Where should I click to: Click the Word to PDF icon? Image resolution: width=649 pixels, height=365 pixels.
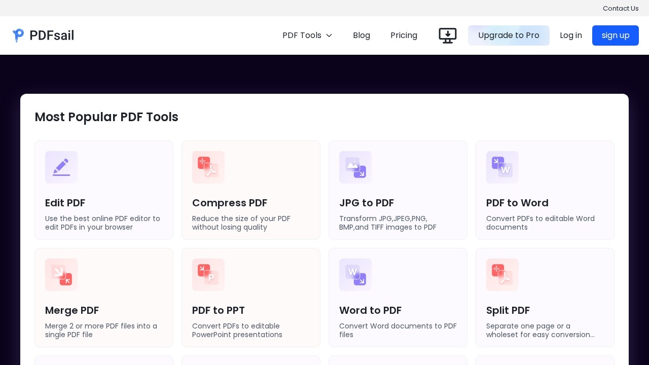point(355,275)
